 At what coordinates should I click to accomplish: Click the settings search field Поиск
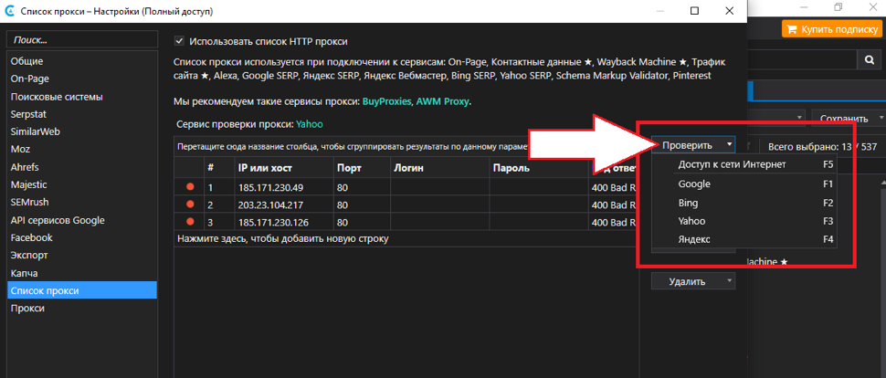tap(80, 40)
